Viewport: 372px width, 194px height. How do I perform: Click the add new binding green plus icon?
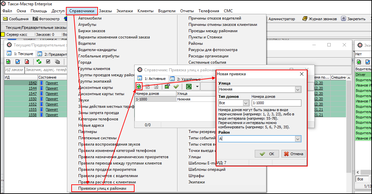[x=139, y=87]
